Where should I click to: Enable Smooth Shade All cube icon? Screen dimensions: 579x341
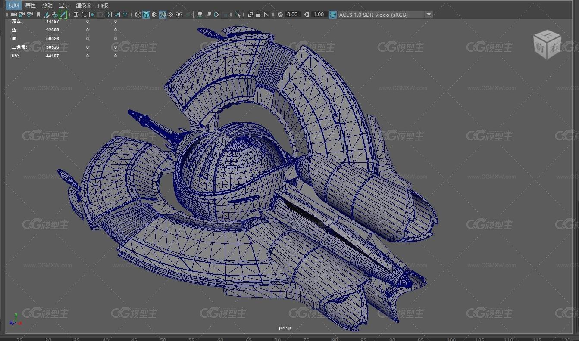[x=146, y=15]
